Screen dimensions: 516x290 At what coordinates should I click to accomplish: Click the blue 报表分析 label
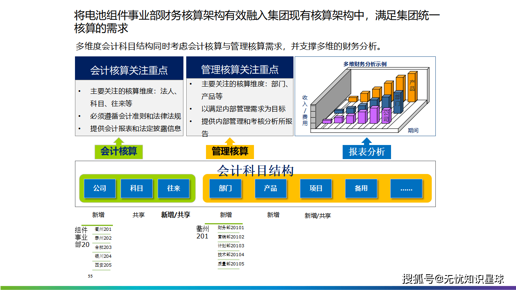(x=367, y=151)
